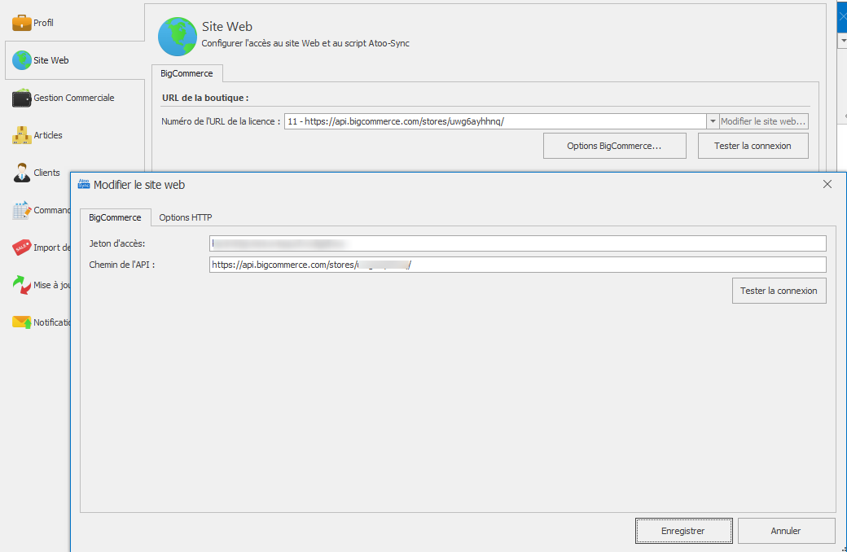Click the Site Web globe sidebar icon
The height and width of the screenshot is (552, 847).
click(22, 60)
